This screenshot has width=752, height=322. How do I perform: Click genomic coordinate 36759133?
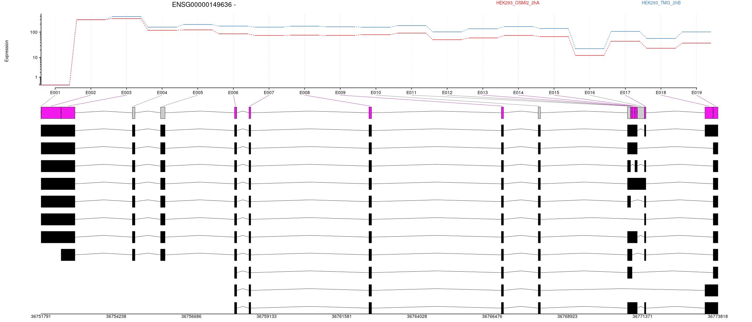pyautogui.click(x=266, y=316)
